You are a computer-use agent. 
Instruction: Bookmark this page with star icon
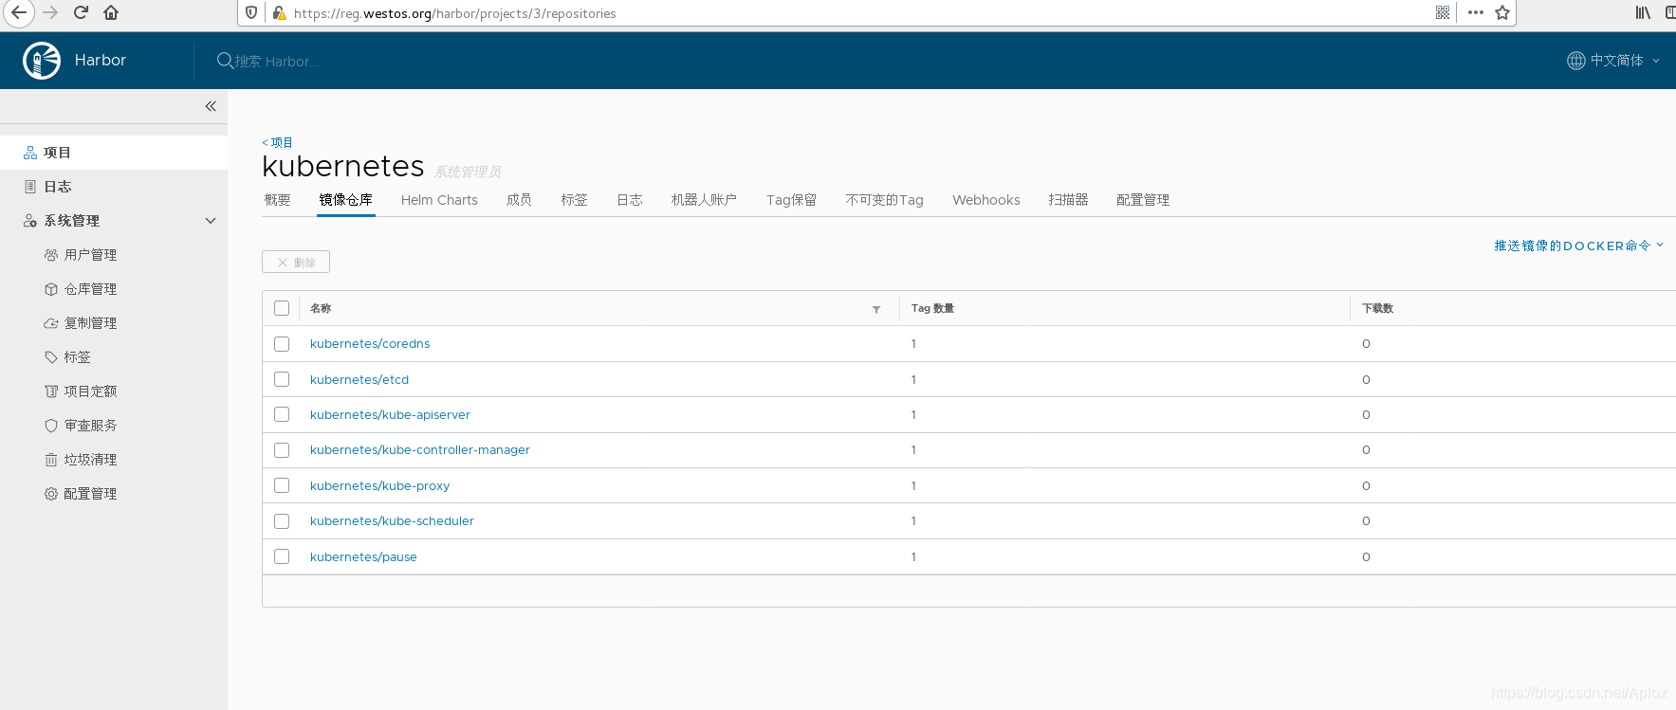tap(1502, 12)
